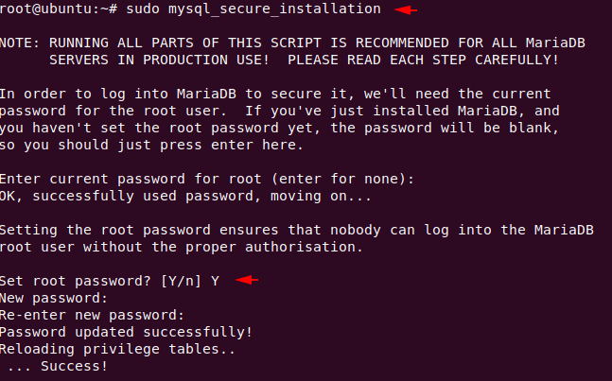Image resolution: width=612 pixels, height=381 pixels.
Task: Click the red arrow beside the mysql_secure_installation command
Action: point(405,9)
